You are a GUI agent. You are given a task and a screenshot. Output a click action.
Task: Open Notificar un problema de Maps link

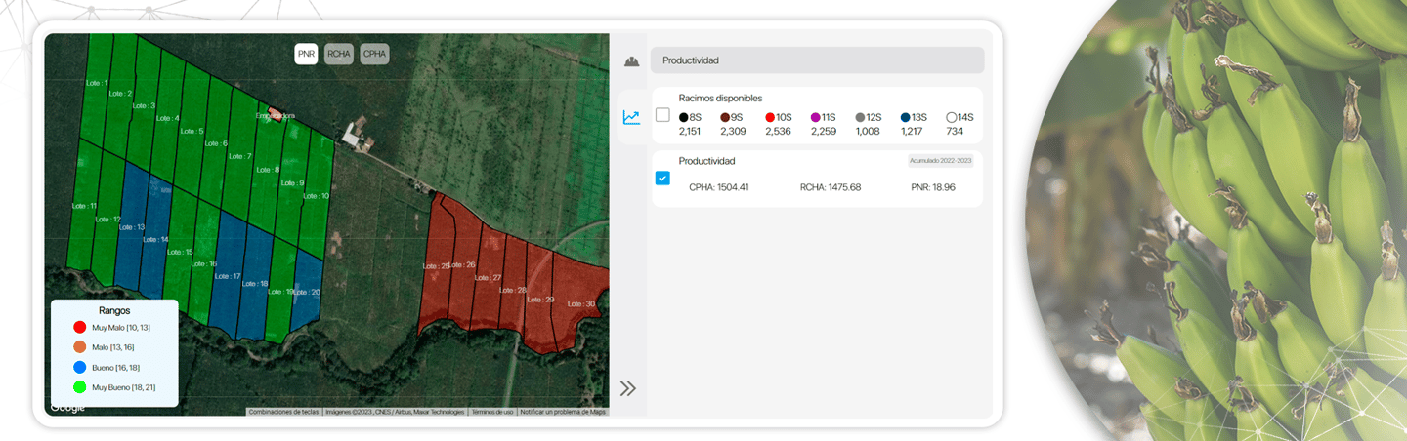click(x=563, y=412)
